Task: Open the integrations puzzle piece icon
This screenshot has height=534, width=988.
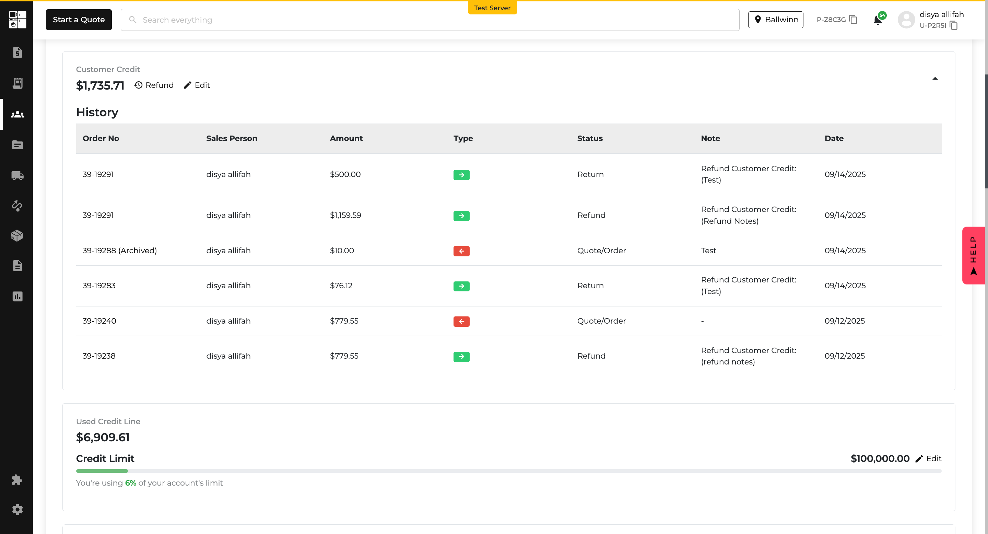Action: (17, 479)
